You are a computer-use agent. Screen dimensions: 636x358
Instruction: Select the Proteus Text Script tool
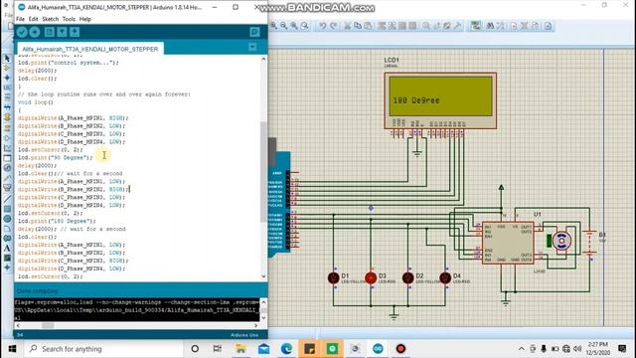point(7,97)
